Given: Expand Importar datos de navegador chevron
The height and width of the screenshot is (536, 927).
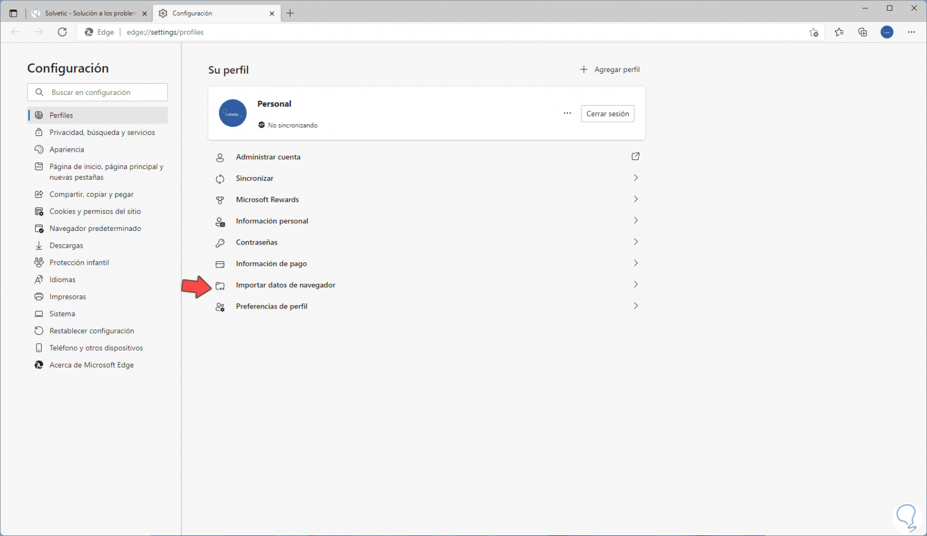Looking at the screenshot, I should tap(635, 285).
